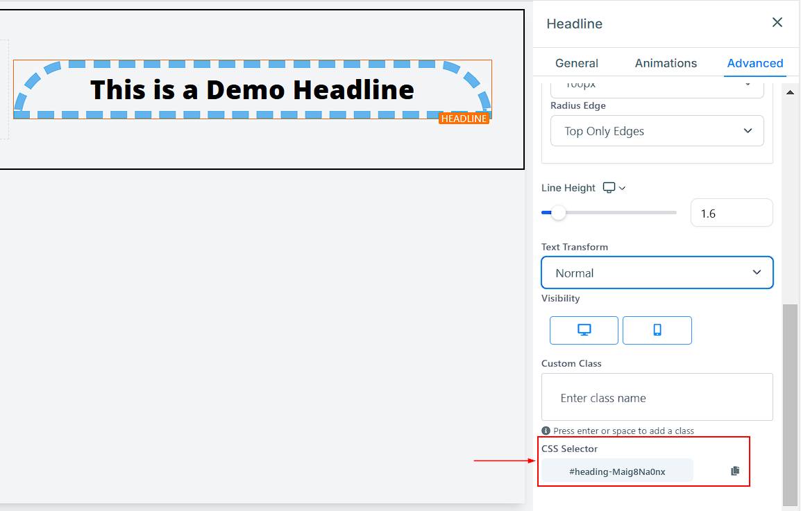Click the info icon beside class hint
The width and height of the screenshot is (801, 511).
tap(546, 431)
